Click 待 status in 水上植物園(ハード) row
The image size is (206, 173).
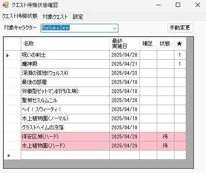point(165,146)
